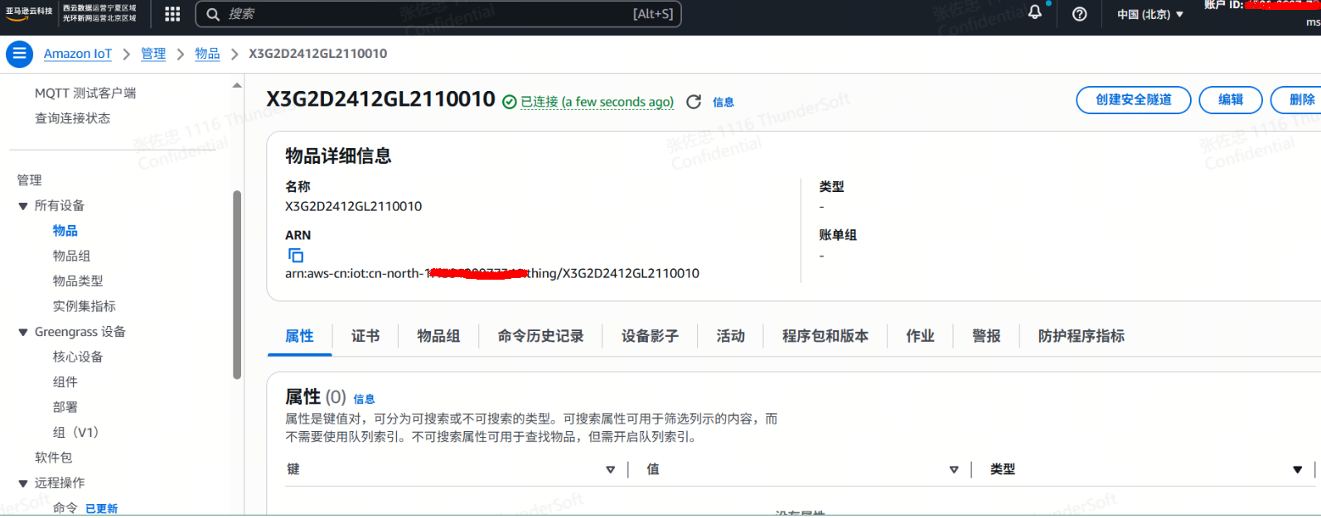Open the 命令历史记录 tab
This screenshot has height=518, width=1321.
point(540,336)
